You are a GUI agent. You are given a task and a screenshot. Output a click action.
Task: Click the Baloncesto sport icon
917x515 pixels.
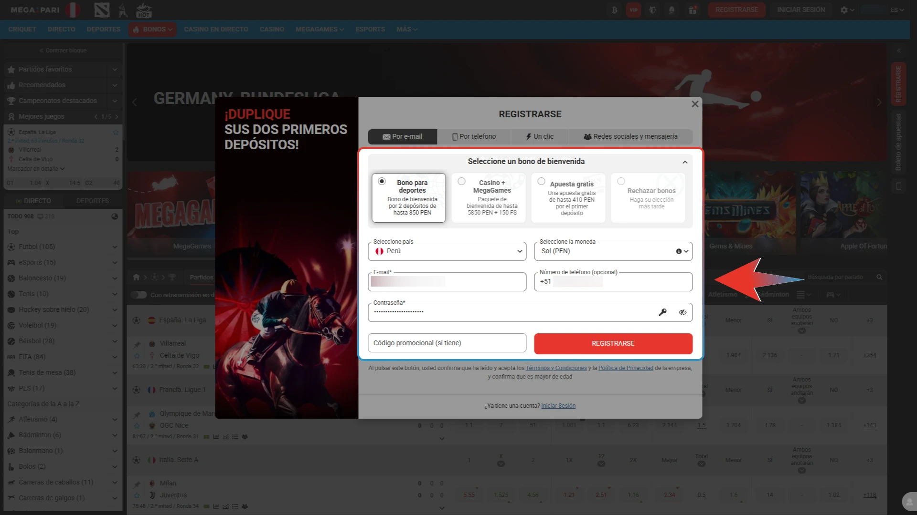pyautogui.click(x=11, y=278)
